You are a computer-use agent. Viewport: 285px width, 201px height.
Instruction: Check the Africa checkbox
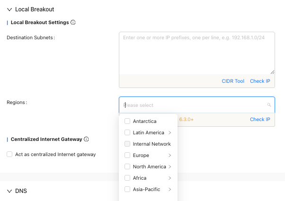pos(127,178)
